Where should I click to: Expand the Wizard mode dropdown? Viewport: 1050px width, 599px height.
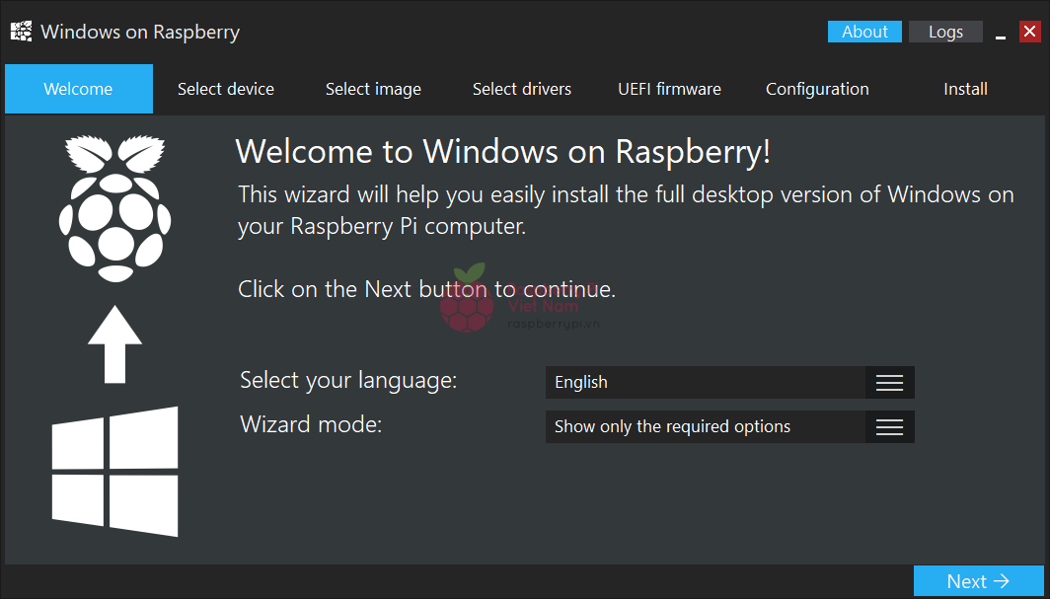pyautogui.click(x=706, y=427)
